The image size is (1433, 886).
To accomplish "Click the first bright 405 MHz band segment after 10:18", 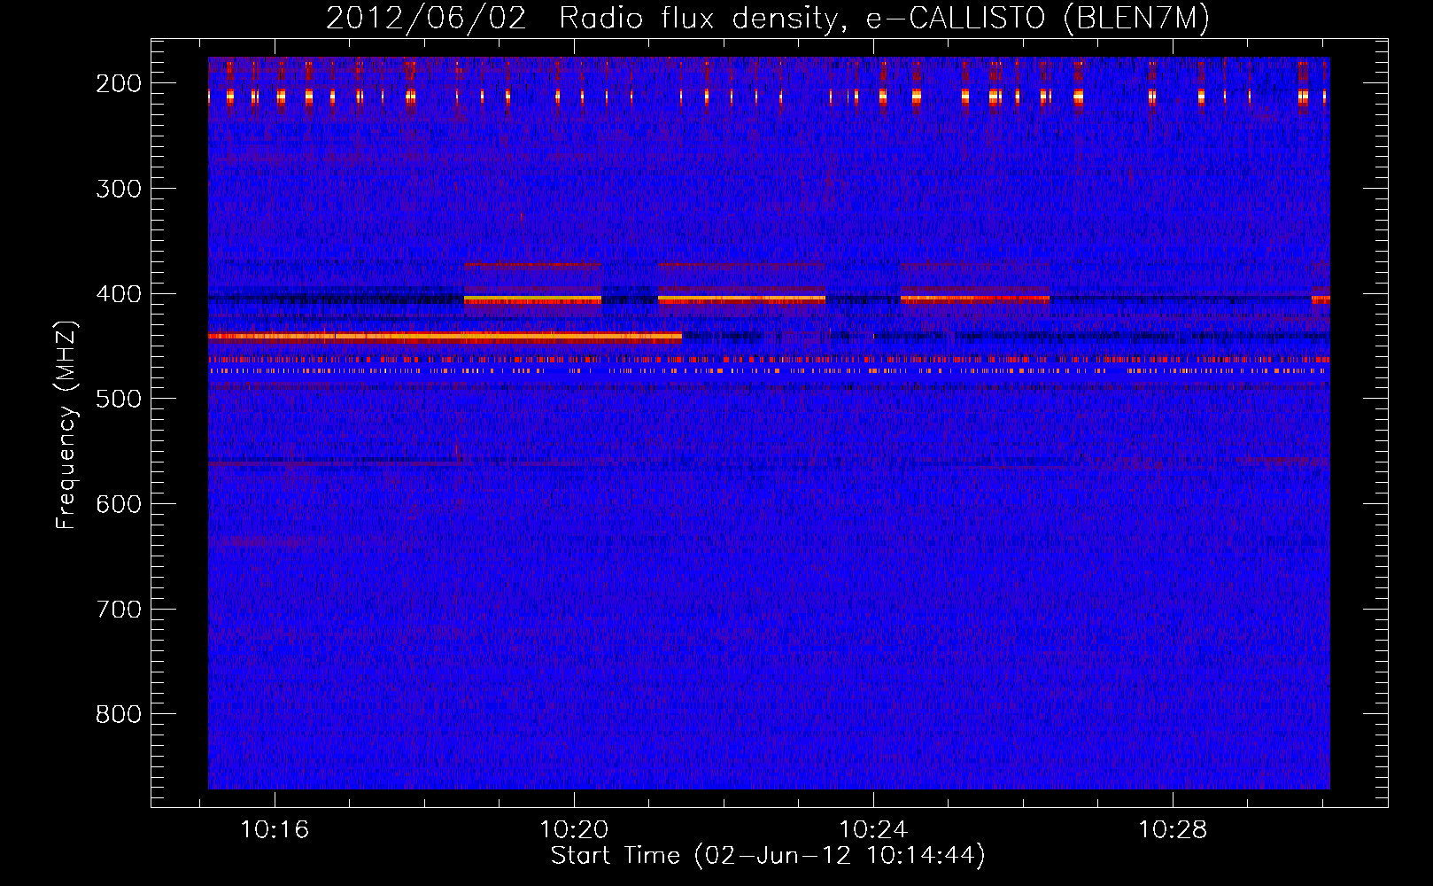I will point(532,299).
